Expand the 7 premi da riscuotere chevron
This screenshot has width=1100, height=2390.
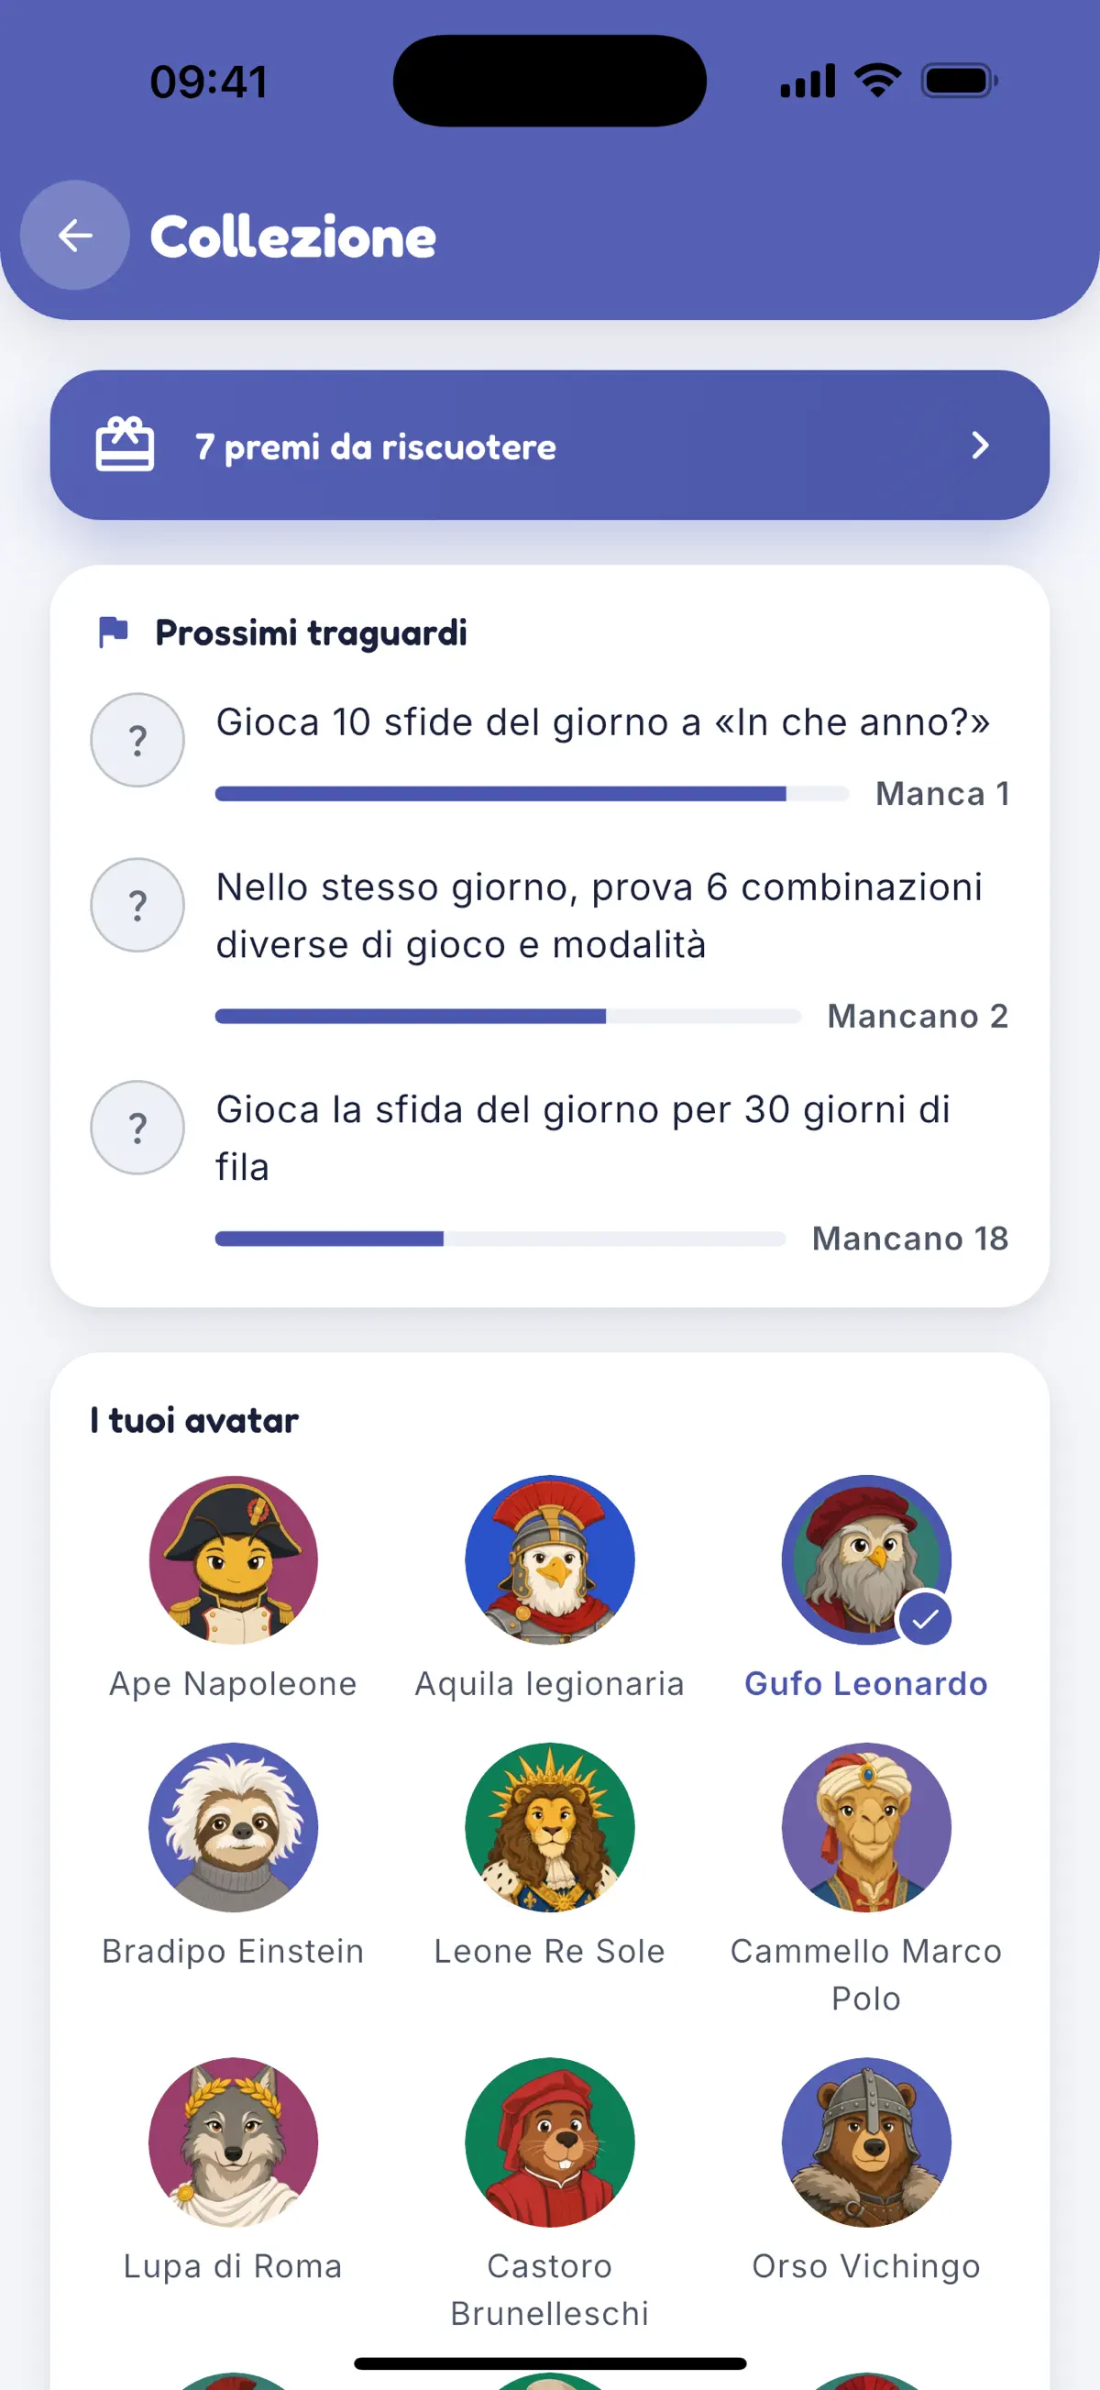[980, 446]
